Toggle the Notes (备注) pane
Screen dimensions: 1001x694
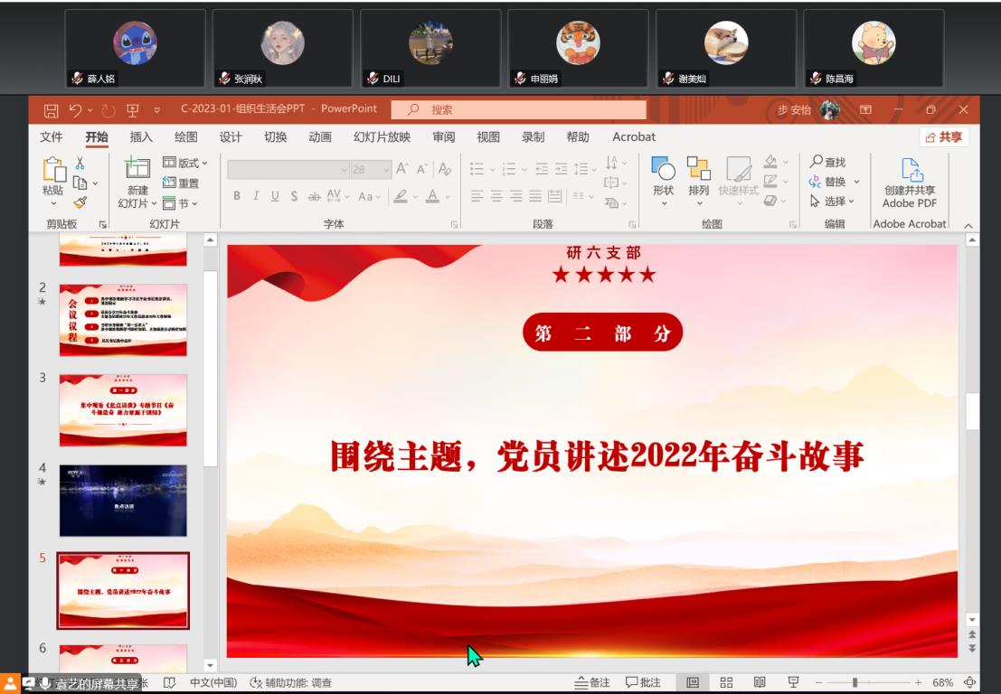(593, 682)
